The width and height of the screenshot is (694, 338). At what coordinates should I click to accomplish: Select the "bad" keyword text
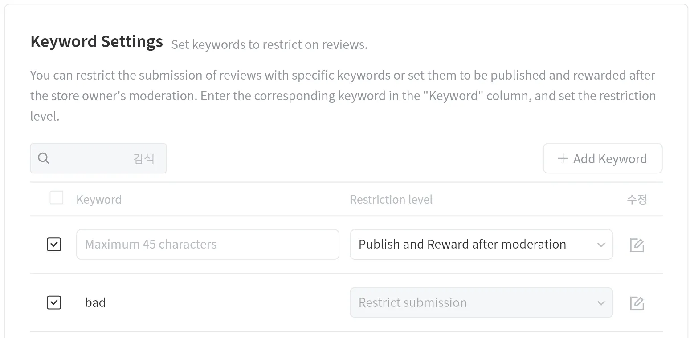pos(95,302)
